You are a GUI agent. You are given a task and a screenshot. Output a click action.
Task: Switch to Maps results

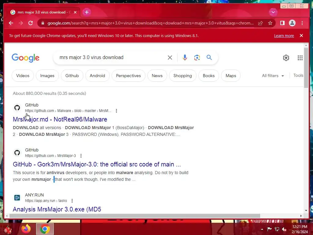click(x=231, y=76)
